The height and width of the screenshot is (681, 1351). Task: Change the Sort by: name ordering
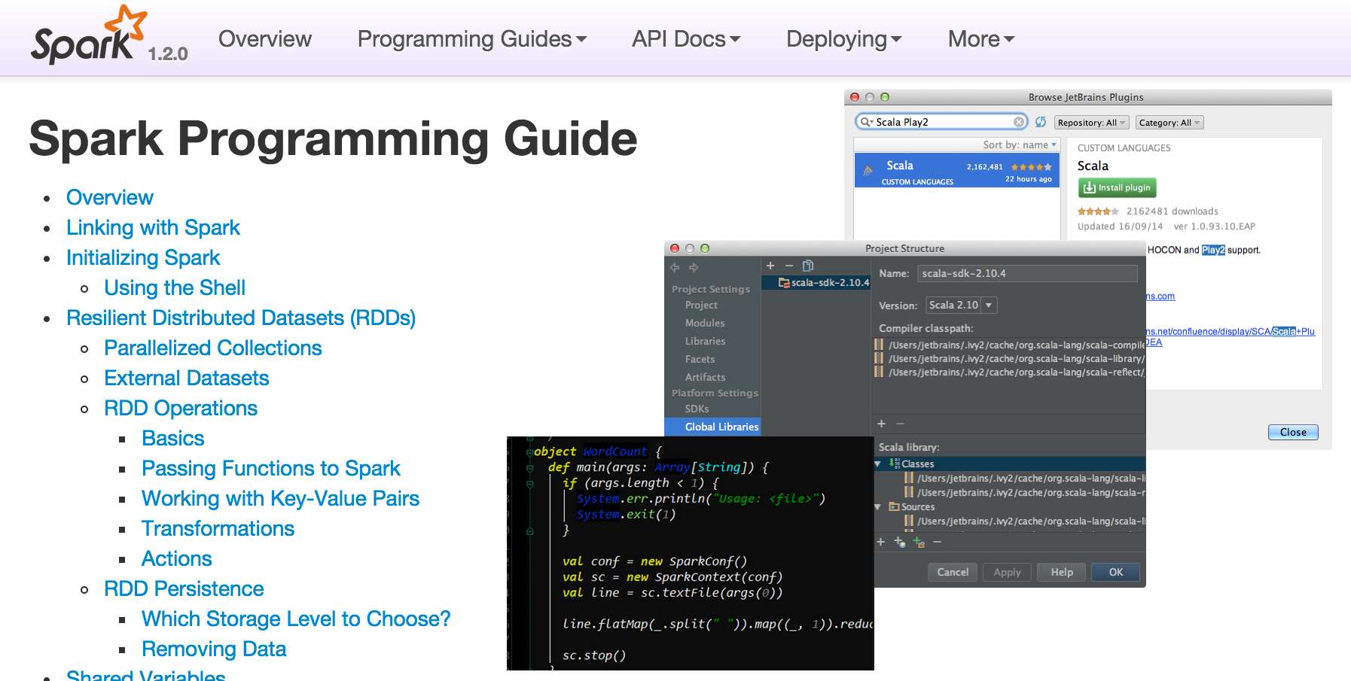(1019, 144)
